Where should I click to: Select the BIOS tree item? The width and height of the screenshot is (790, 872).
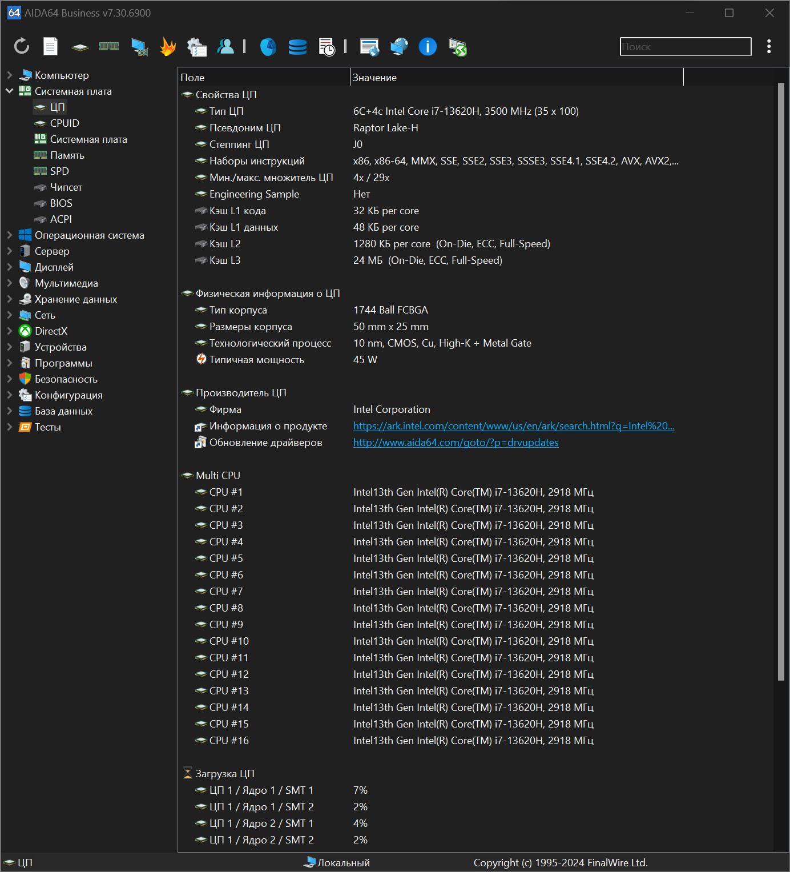[x=61, y=203]
